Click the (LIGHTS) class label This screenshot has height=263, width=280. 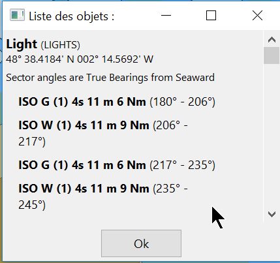[x=61, y=45]
